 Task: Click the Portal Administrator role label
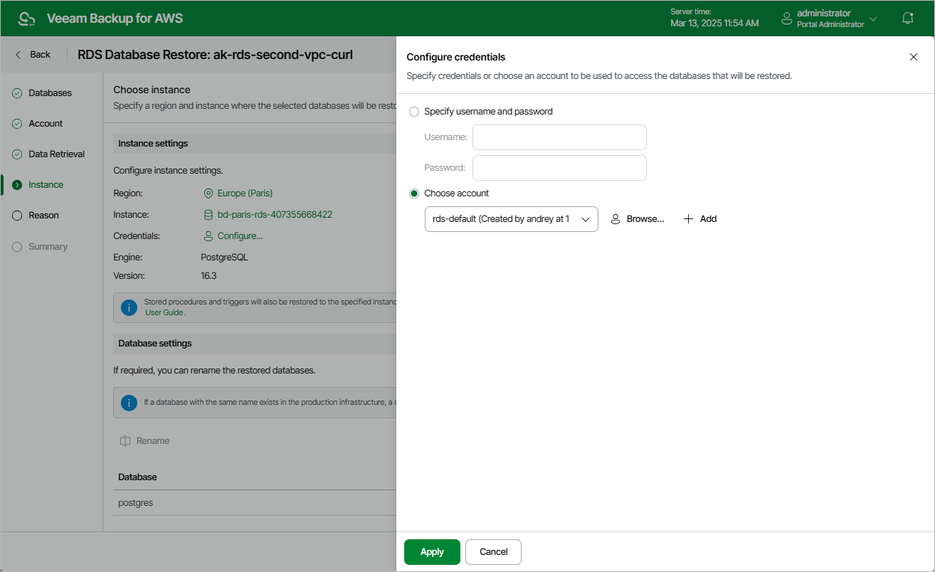[x=830, y=24]
